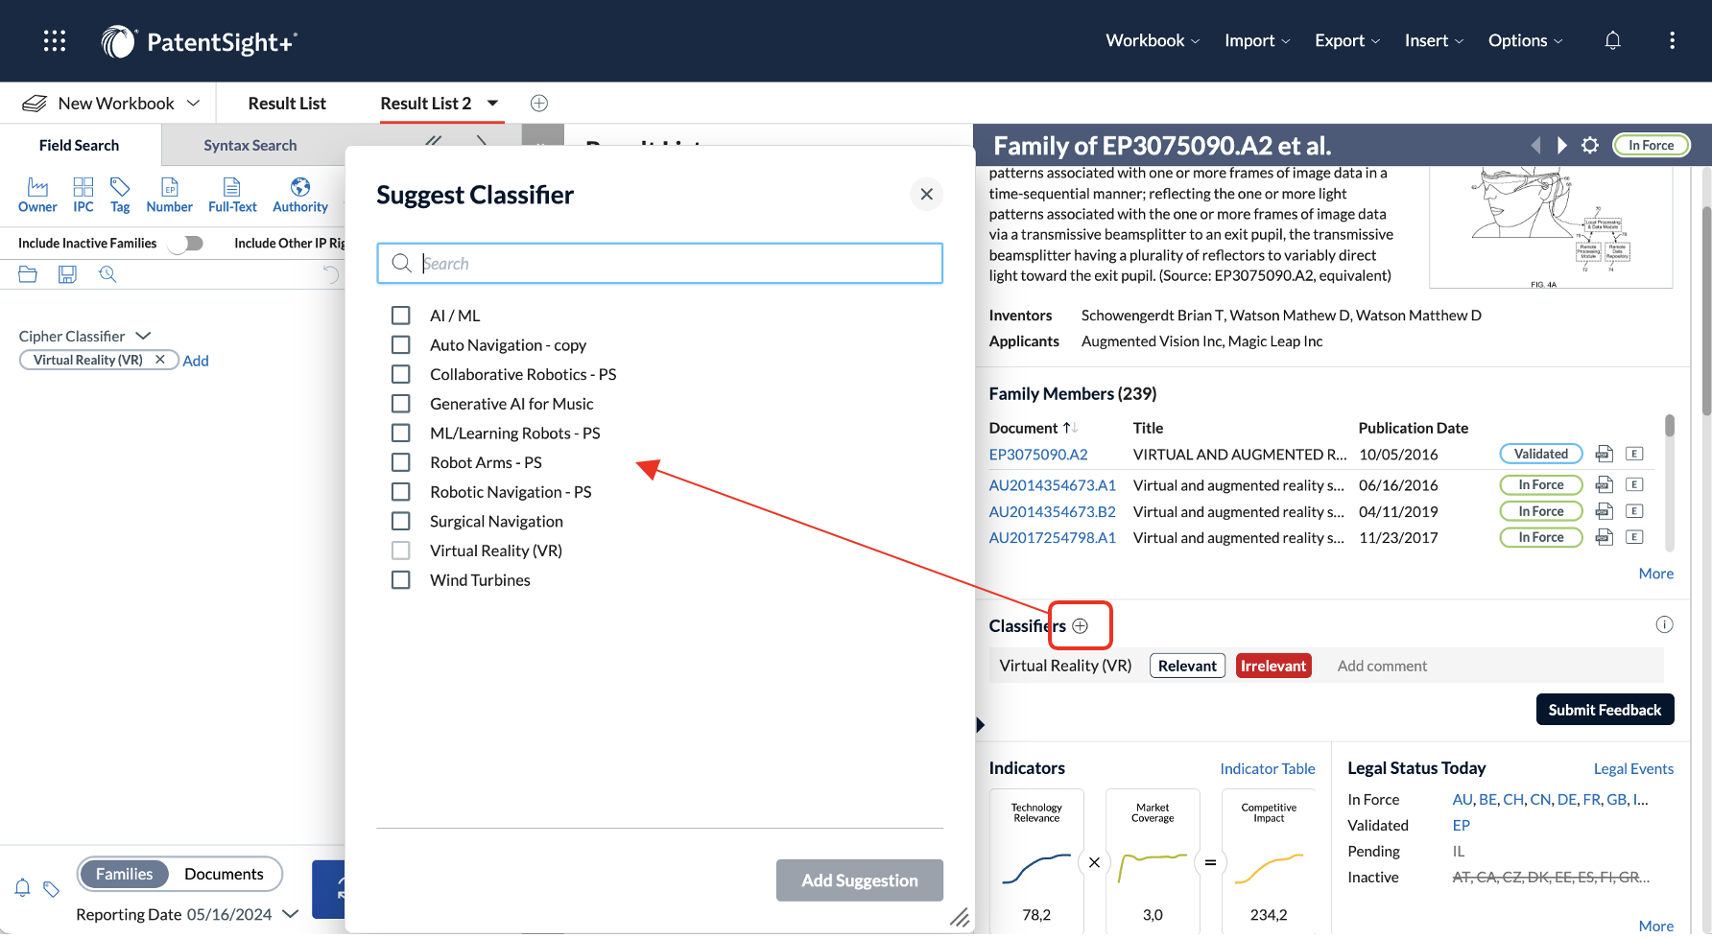1712x938 pixels.
Task: Open PDF for EP3075090.A2
Action: (1604, 454)
